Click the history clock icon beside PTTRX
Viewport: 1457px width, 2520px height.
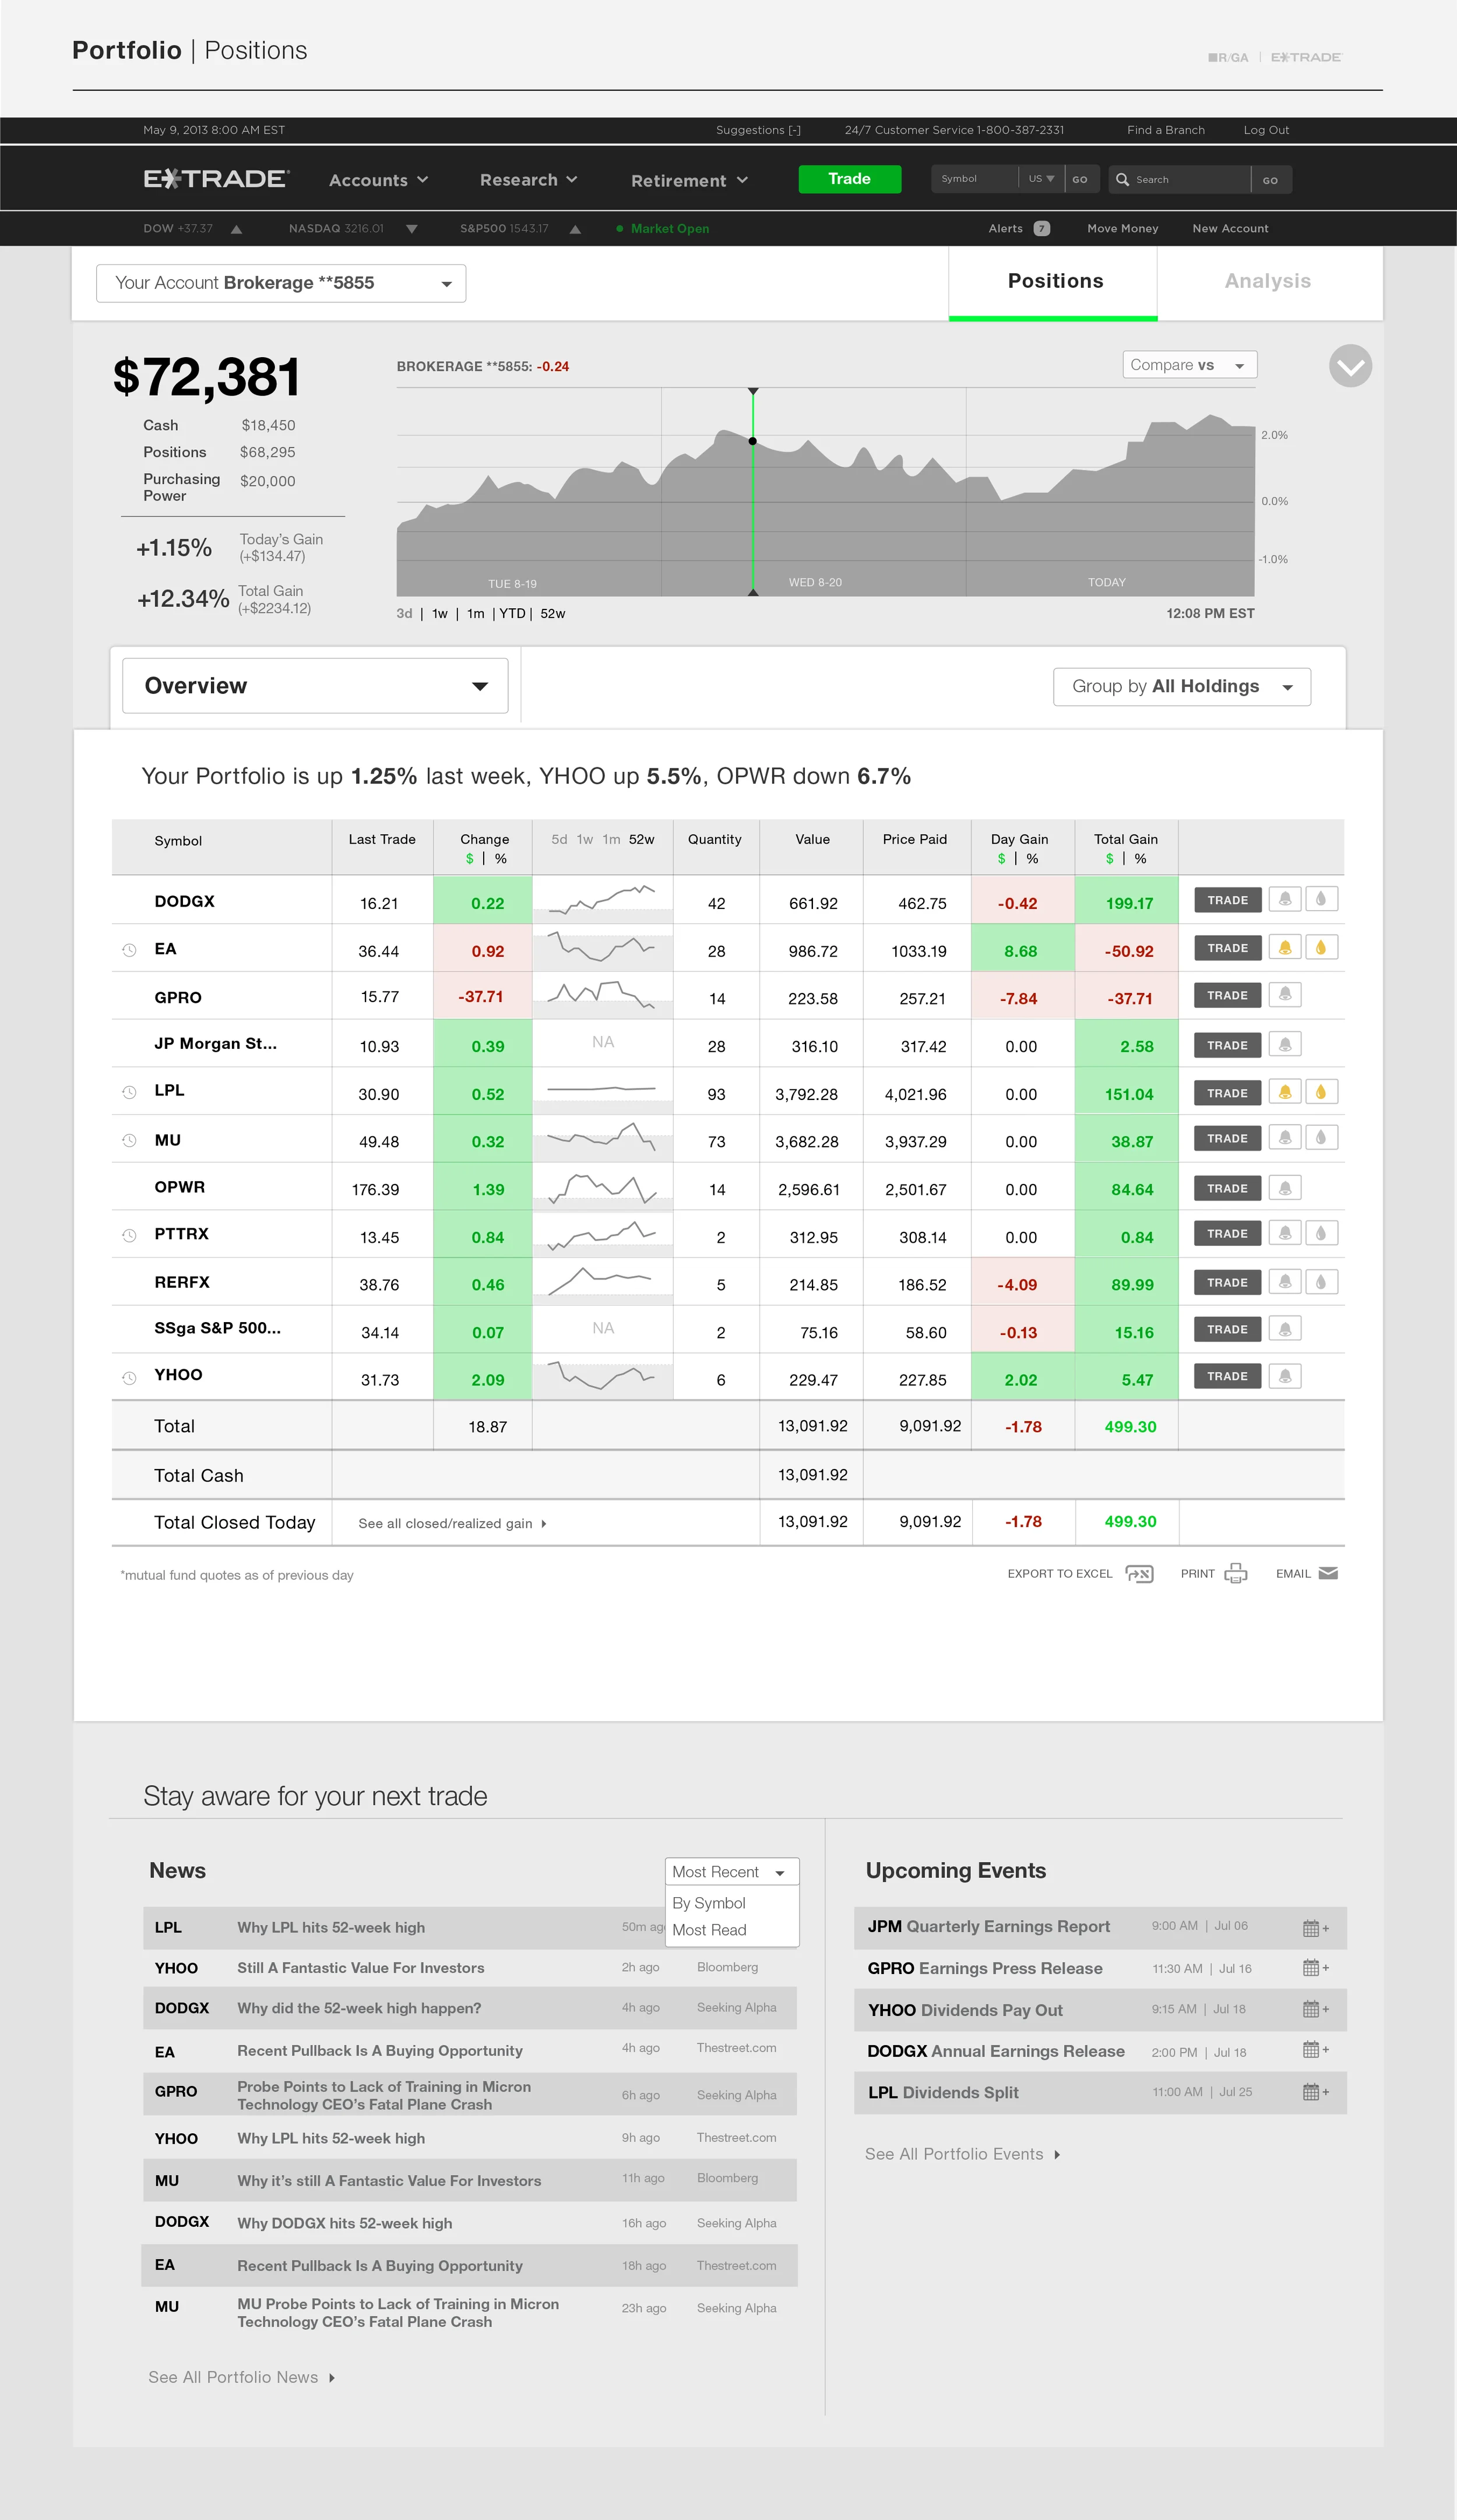tap(129, 1235)
